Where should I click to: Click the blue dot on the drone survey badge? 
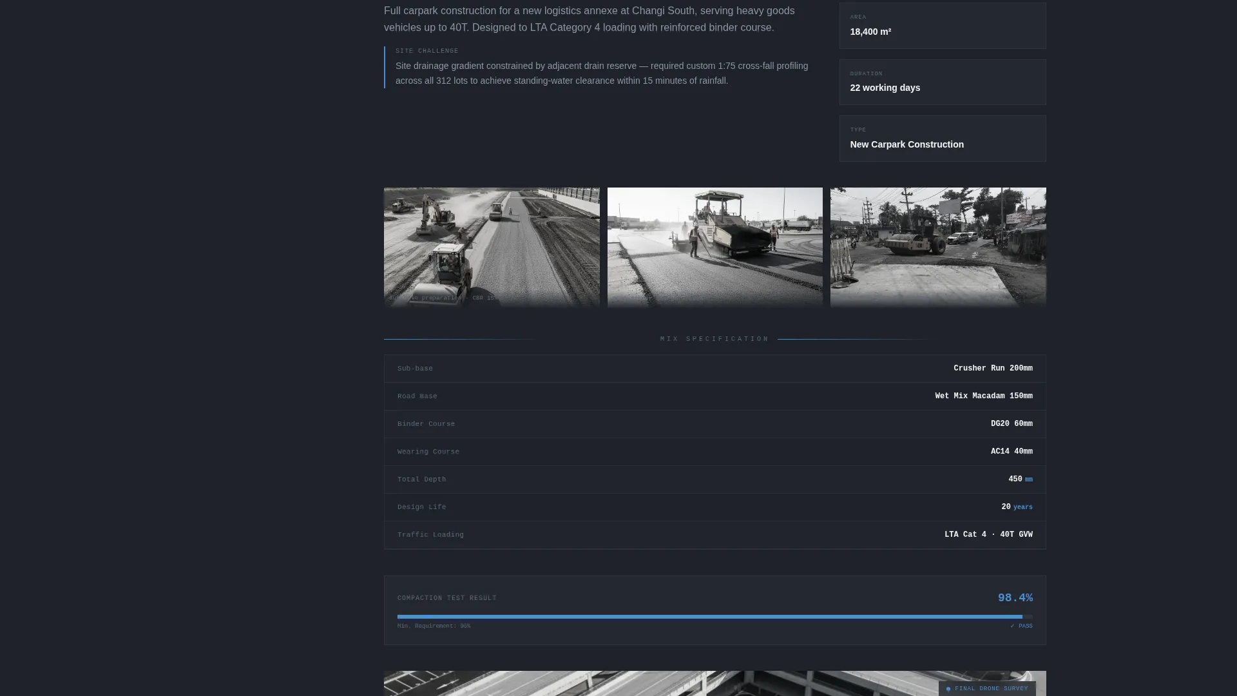pyautogui.click(x=948, y=689)
